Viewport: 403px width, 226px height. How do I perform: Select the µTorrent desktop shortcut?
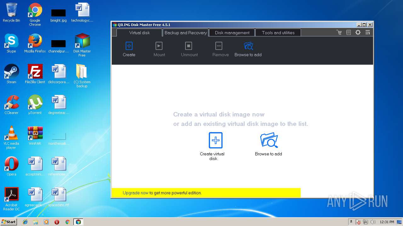click(35, 105)
